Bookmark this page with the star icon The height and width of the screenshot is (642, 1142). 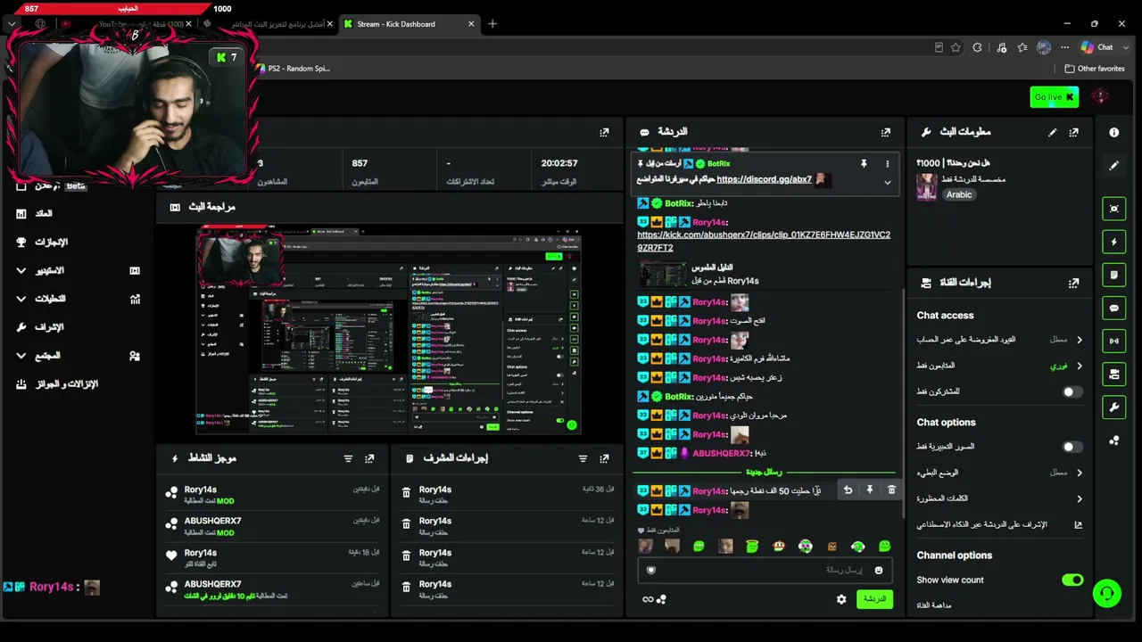click(956, 47)
